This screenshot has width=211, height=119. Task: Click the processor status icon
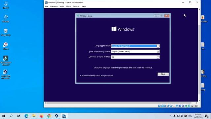pos(183,106)
